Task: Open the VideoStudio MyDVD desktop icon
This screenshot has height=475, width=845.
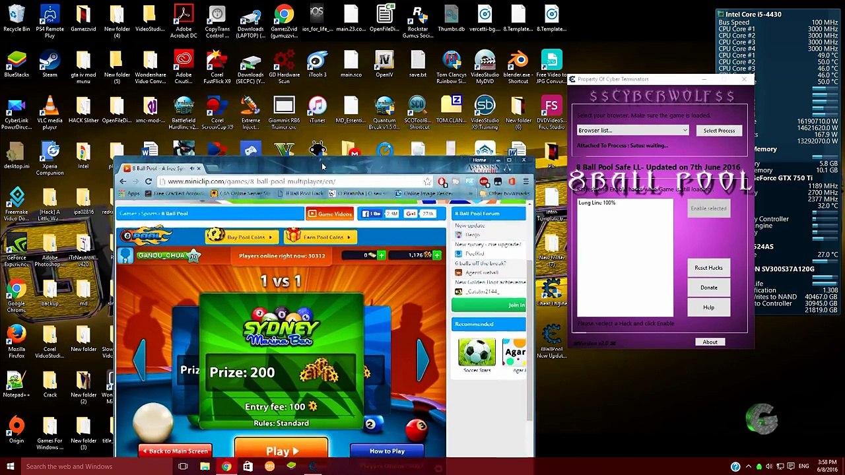Action: (x=485, y=67)
